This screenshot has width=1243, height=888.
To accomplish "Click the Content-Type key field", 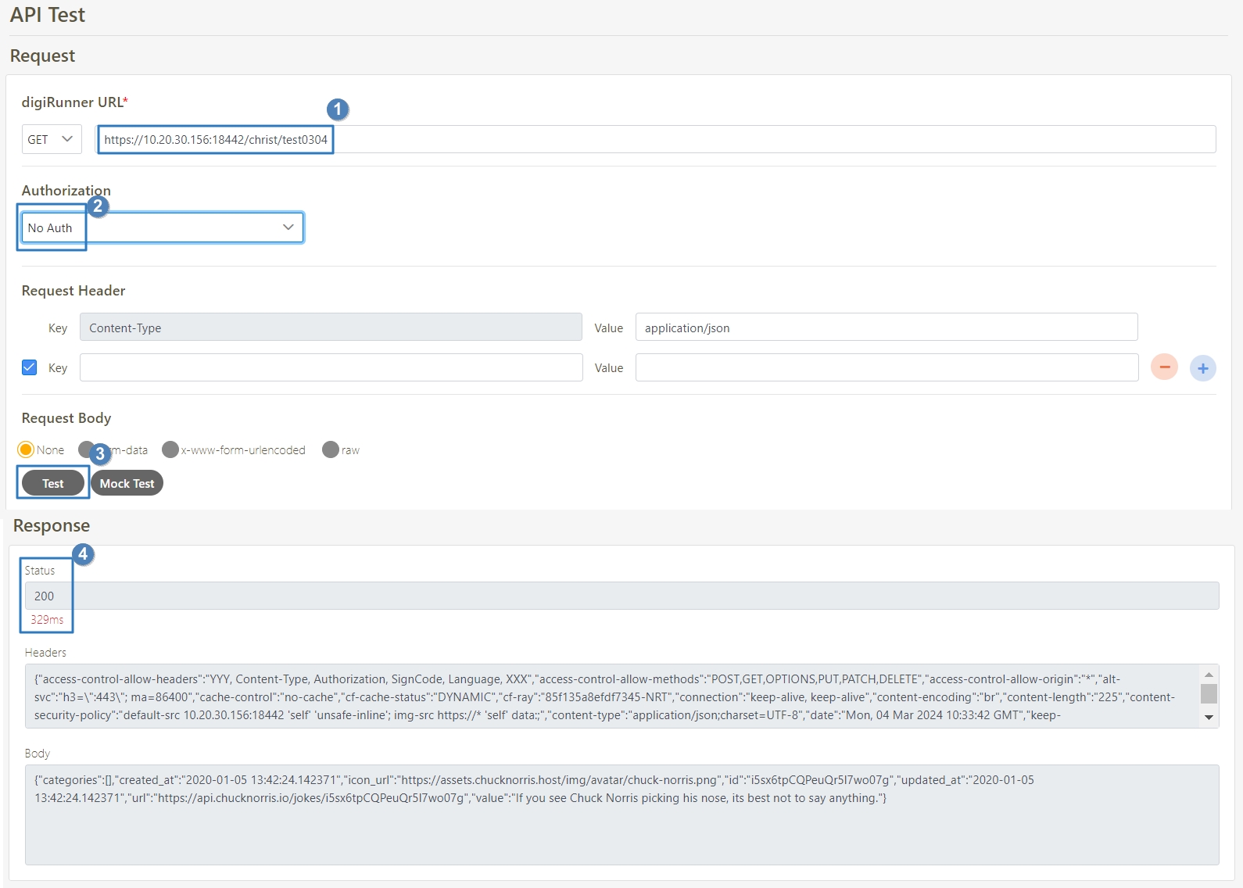I will (331, 328).
